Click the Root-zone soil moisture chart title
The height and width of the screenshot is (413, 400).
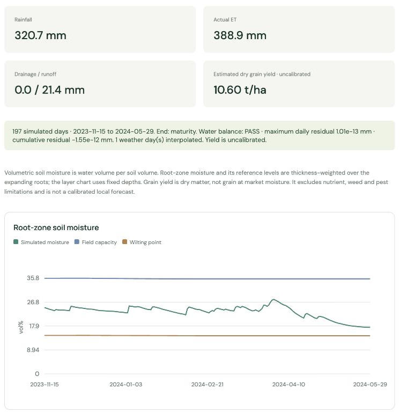click(56, 227)
